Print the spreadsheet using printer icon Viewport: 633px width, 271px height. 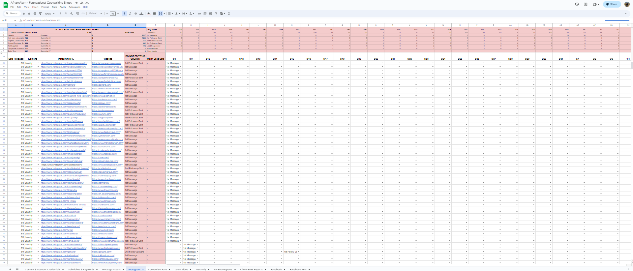[35, 14]
